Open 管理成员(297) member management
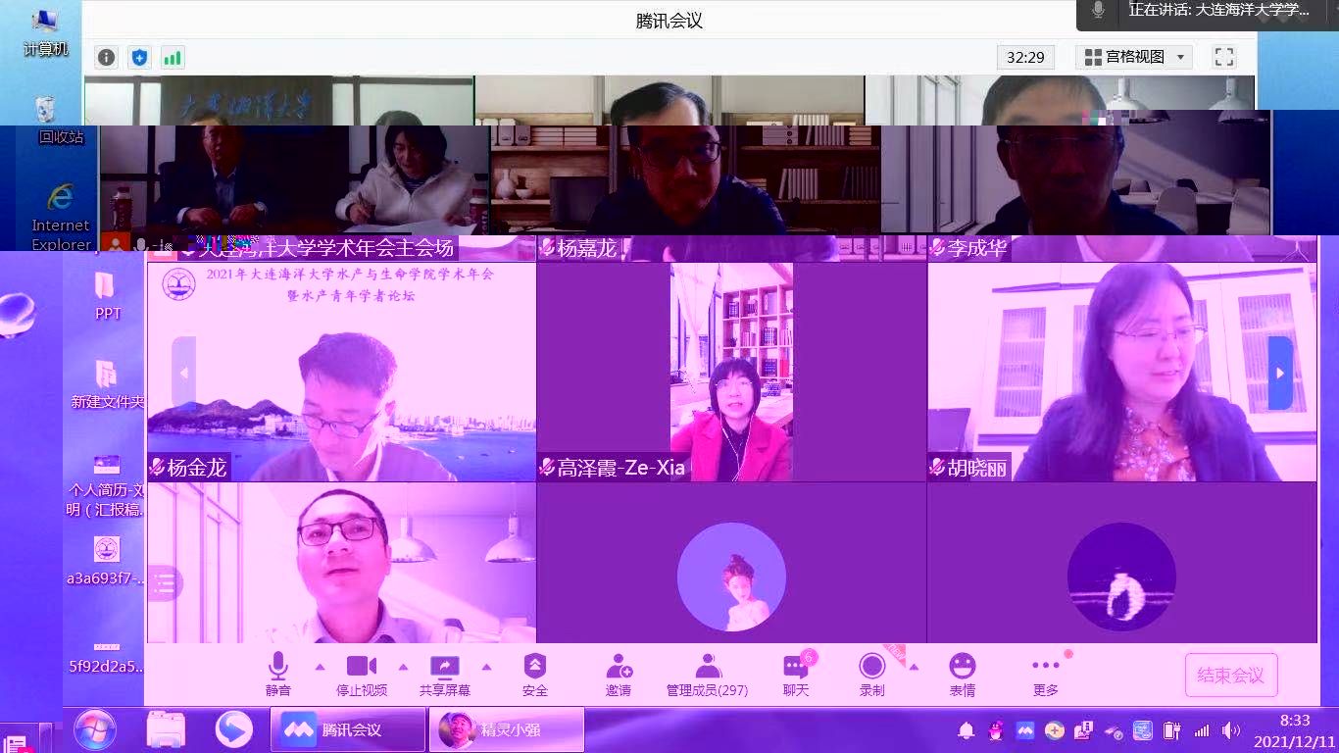This screenshot has width=1339, height=753. click(x=707, y=675)
